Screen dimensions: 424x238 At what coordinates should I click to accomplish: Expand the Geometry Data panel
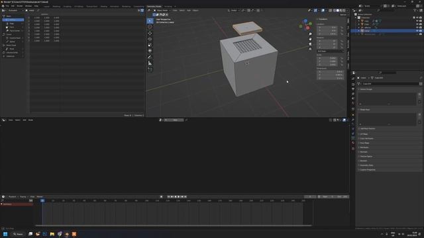(x=366, y=165)
